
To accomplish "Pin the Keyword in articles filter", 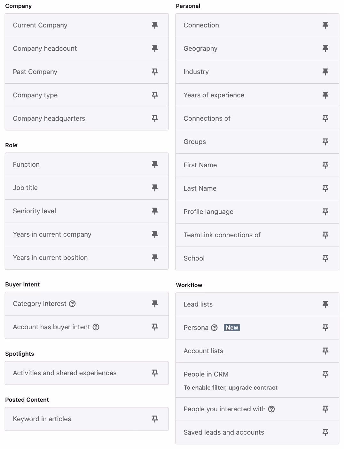I will (155, 419).
